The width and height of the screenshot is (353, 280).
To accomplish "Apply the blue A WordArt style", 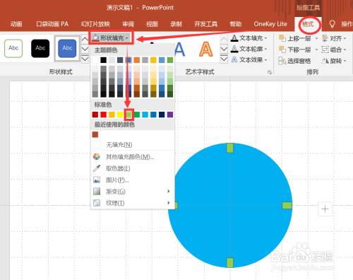I will click(179, 49).
